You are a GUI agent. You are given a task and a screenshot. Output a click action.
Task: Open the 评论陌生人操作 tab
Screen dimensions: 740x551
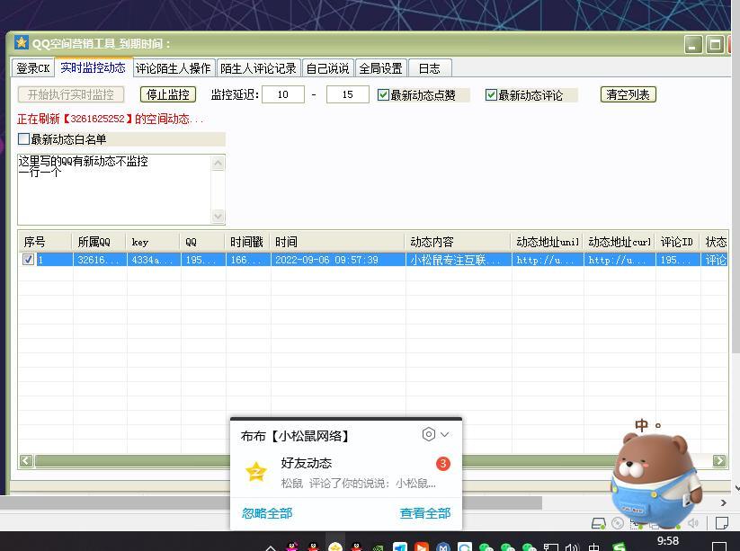point(174,68)
